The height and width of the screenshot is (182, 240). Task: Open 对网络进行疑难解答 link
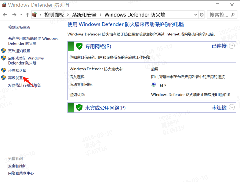[x=25, y=85]
